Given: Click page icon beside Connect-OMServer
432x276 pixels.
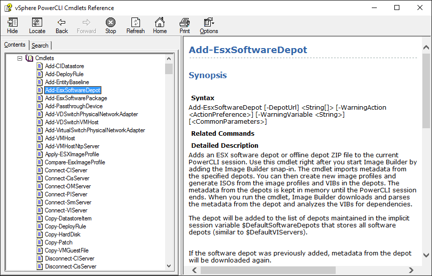Looking at the screenshot, I should pos(40,186).
